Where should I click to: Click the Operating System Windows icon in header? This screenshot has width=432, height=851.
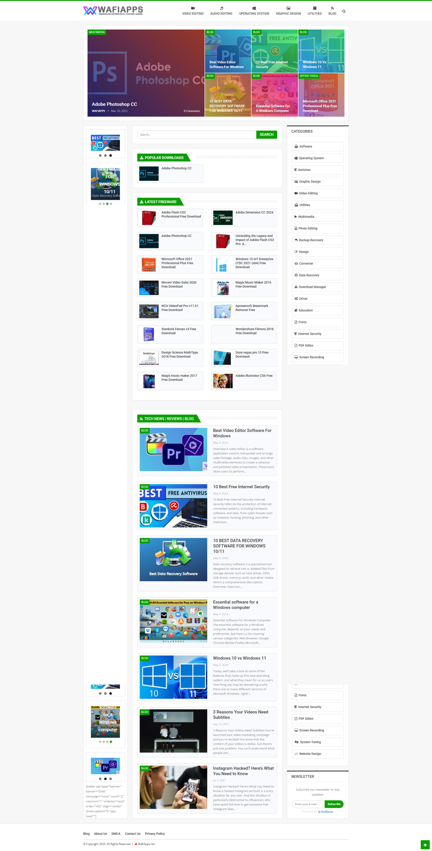[254, 8]
